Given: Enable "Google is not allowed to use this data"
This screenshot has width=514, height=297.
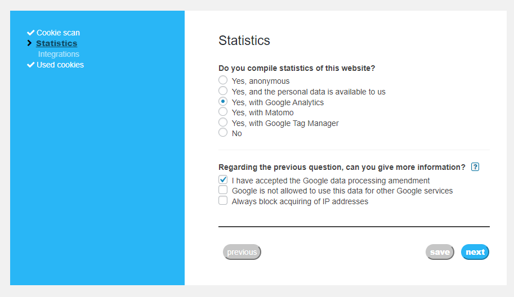Looking at the screenshot, I should (x=223, y=190).
